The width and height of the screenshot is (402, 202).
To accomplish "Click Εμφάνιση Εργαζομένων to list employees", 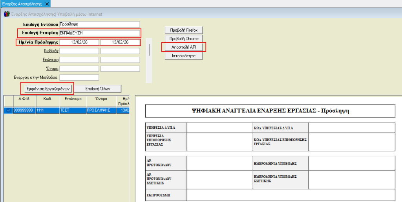I will tap(47, 88).
